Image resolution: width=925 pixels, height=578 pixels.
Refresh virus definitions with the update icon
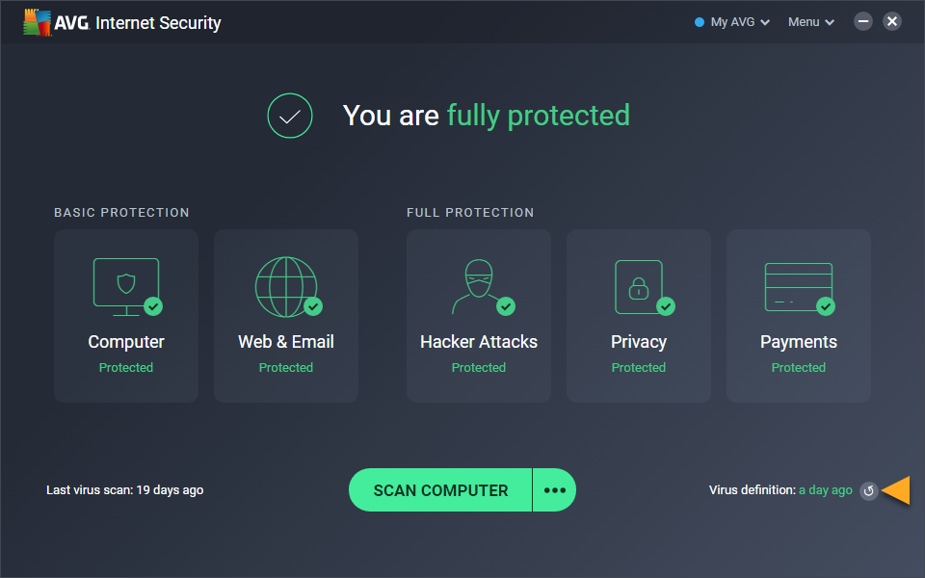(869, 490)
